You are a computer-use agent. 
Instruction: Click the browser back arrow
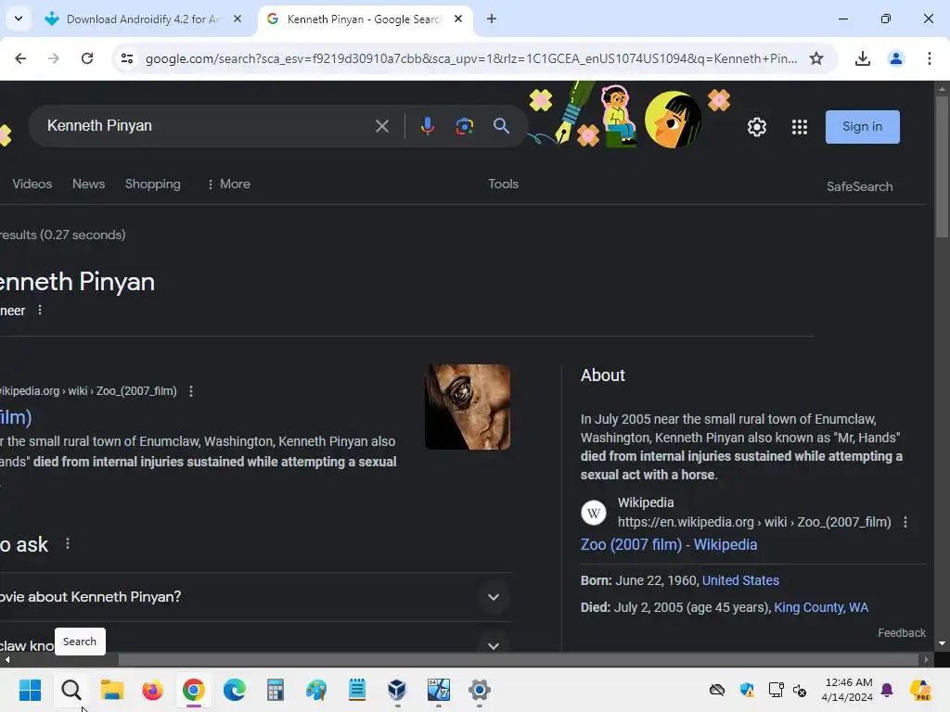[x=20, y=58]
